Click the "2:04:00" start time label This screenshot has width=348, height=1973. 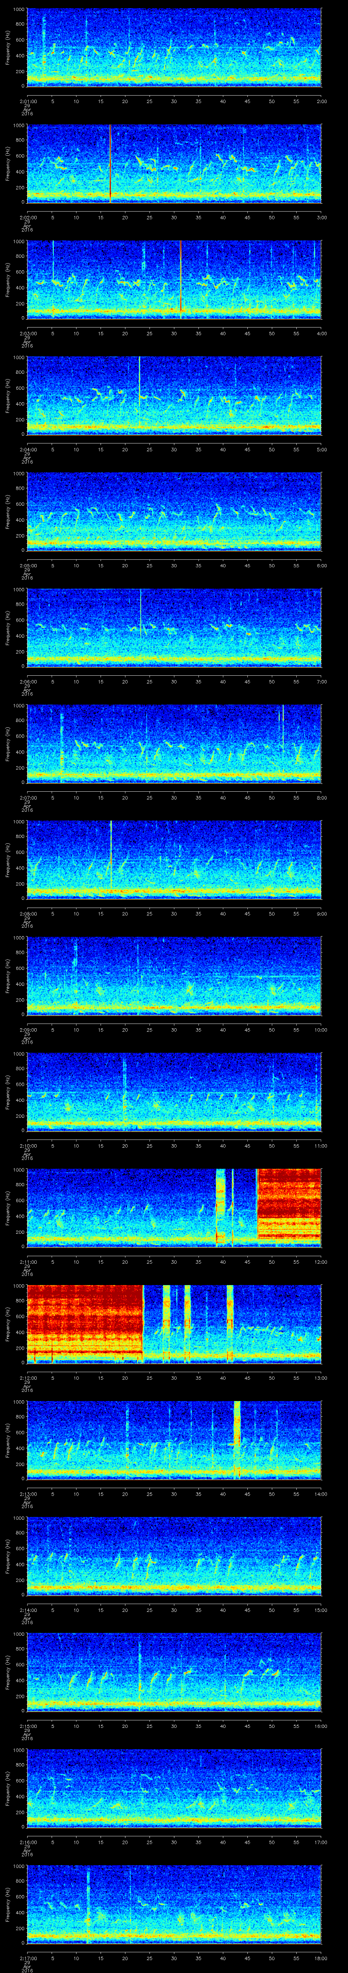pos(28,450)
